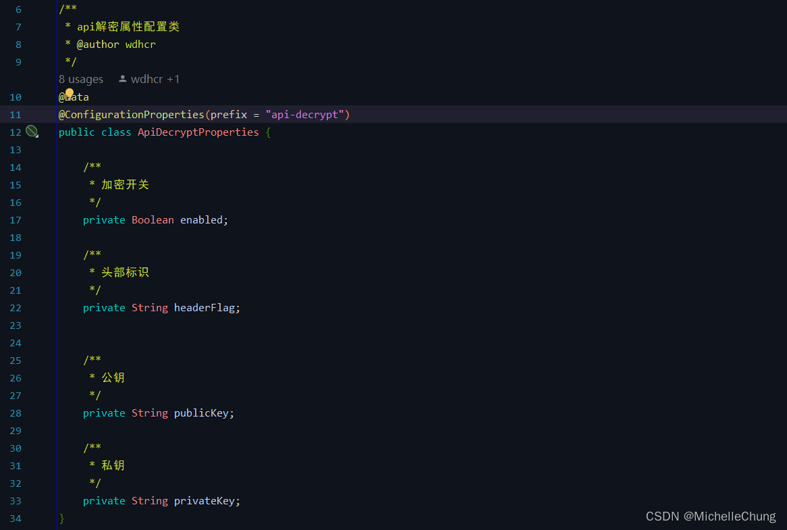
Task: Click the Spring bean gutter icon
Action: click(32, 132)
